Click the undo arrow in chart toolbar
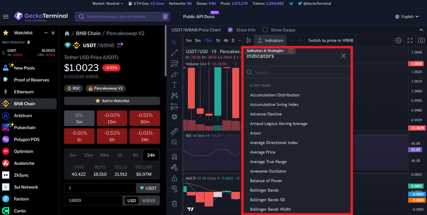Viewport: 427px width, 215px height. point(291,41)
